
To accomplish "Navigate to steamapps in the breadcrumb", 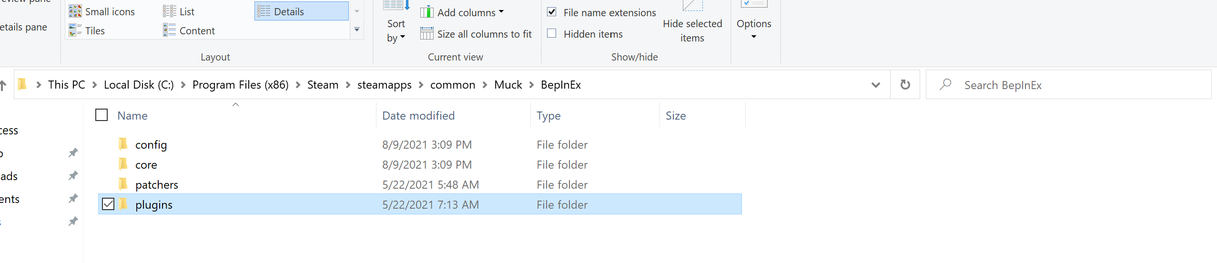I will pos(384,85).
